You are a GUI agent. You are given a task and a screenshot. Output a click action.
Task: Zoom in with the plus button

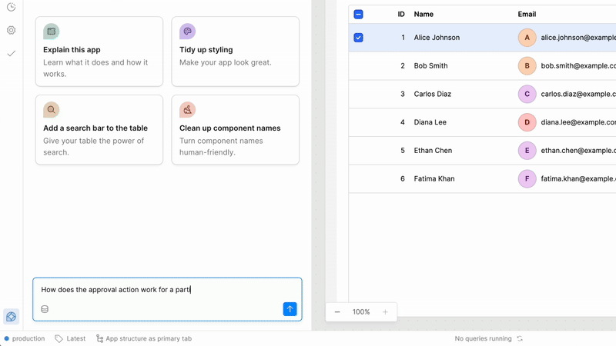click(x=385, y=312)
